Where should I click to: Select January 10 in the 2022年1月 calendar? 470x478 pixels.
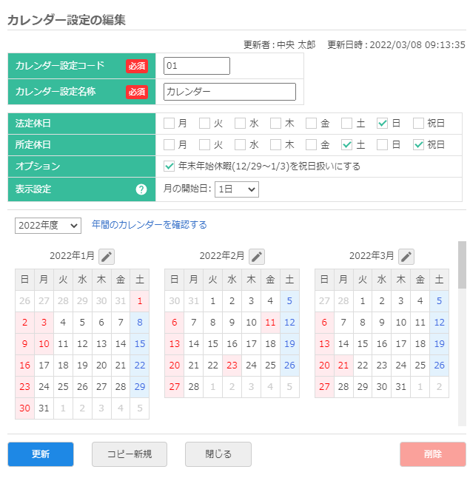pos(44,344)
